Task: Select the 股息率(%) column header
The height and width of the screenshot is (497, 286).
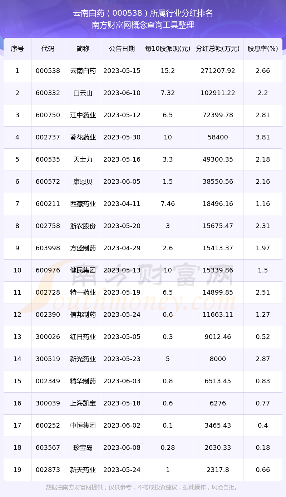Action: point(263,49)
